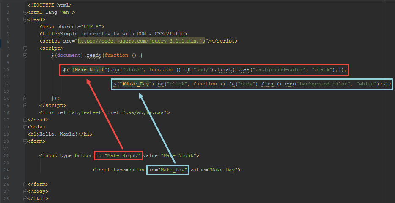Viewport: 395px width, 203px height.
Task: Collapse the <html lang="en"> fold marker
Action: 25,12
